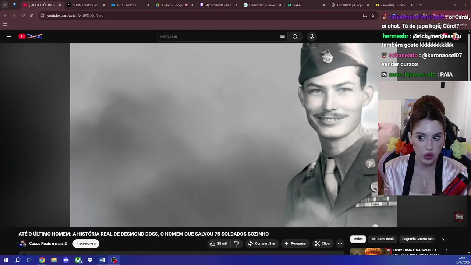The image size is (471, 265).
Task: Open Task View on taskbar
Action: point(29,260)
